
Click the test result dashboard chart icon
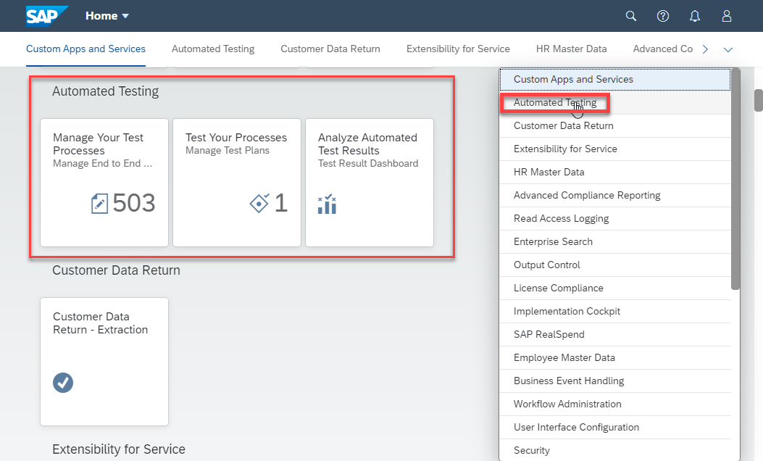click(327, 204)
